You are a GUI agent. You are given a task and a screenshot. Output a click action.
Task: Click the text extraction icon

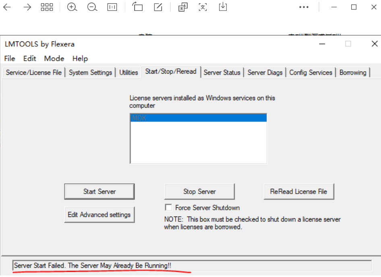click(x=203, y=7)
